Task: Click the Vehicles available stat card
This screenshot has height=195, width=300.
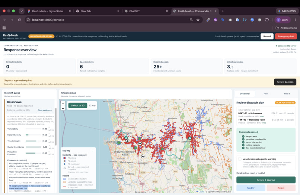Action: 261,66
